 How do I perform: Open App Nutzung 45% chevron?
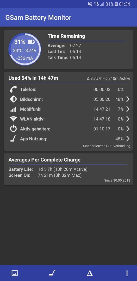click(128, 138)
